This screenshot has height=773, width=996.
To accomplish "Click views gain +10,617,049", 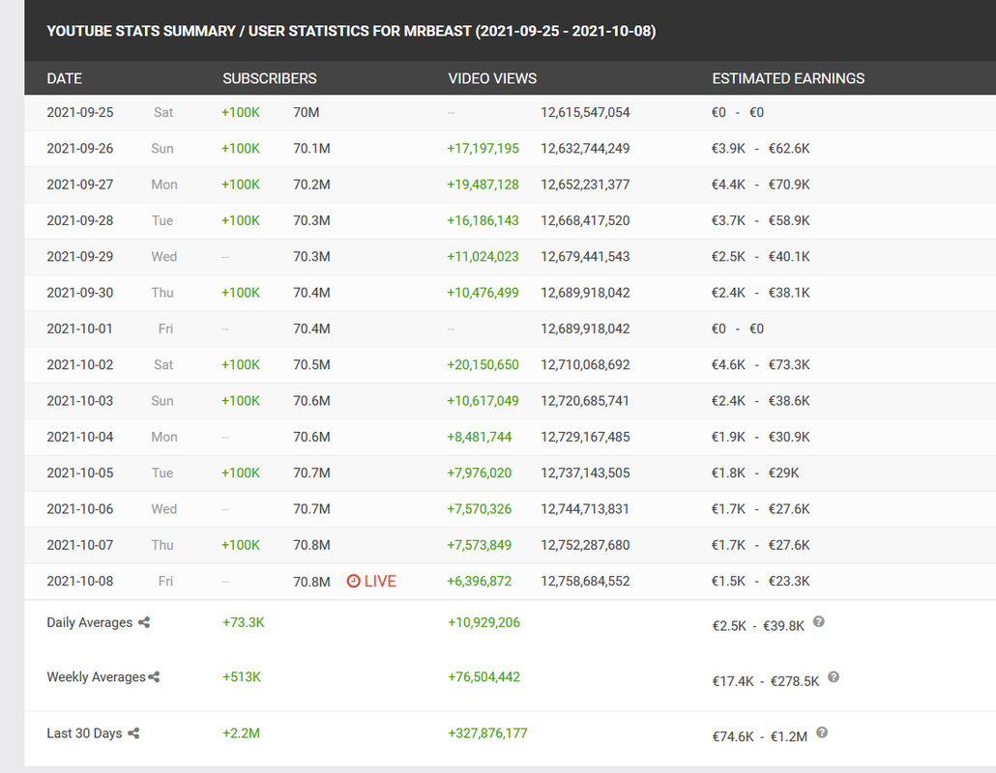I will [483, 401].
